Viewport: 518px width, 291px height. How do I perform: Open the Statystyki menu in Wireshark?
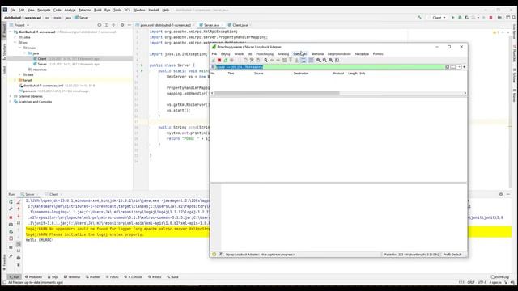point(299,54)
